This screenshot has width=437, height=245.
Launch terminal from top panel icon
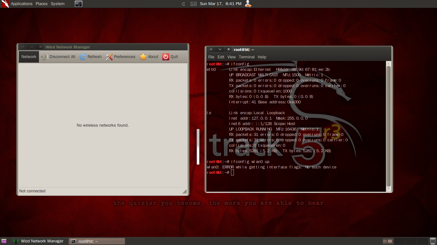tap(79, 4)
